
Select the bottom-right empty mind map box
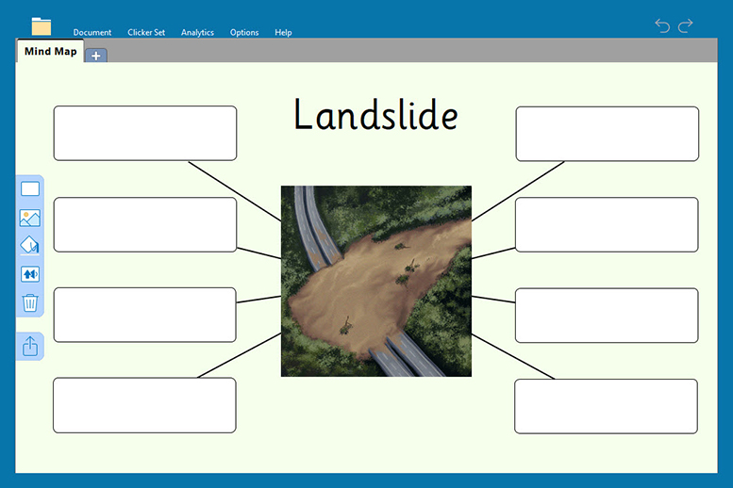point(606,406)
